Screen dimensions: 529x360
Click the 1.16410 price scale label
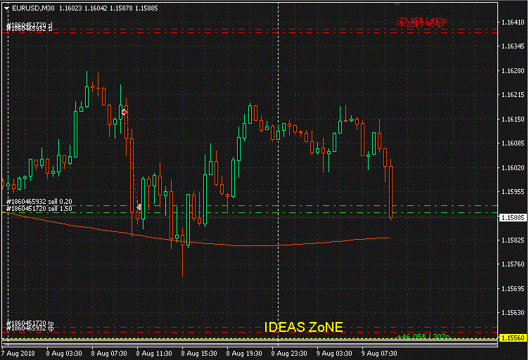(x=513, y=22)
